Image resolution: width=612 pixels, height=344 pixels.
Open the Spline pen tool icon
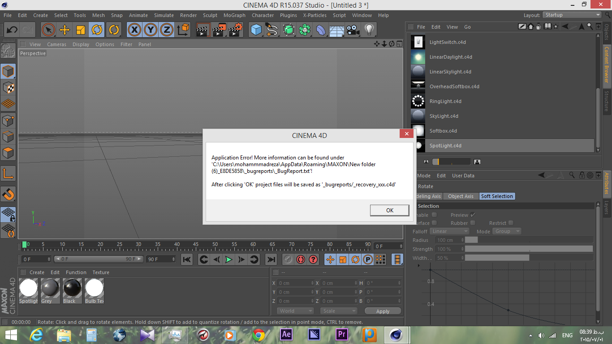pyautogui.click(x=272, y=30)
